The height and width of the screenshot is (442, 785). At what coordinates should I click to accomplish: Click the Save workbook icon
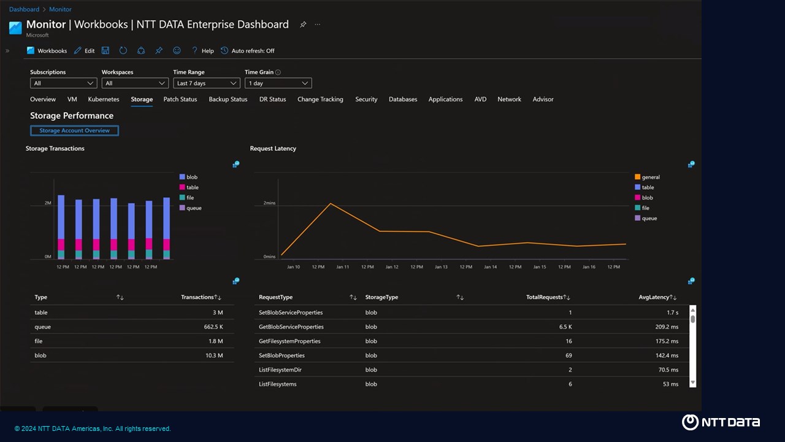tap(105, 51)
